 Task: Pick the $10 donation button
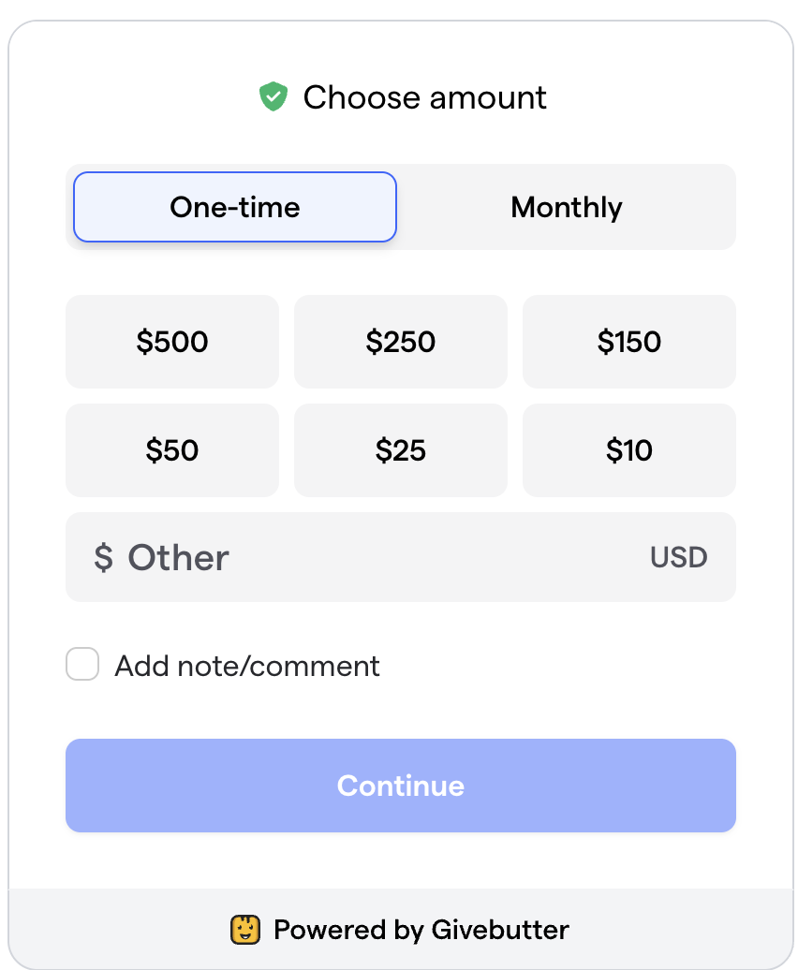(629, 450)
